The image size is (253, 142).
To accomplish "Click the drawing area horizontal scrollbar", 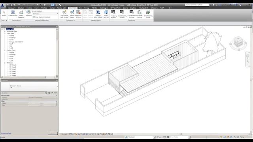I will [181, 134].
